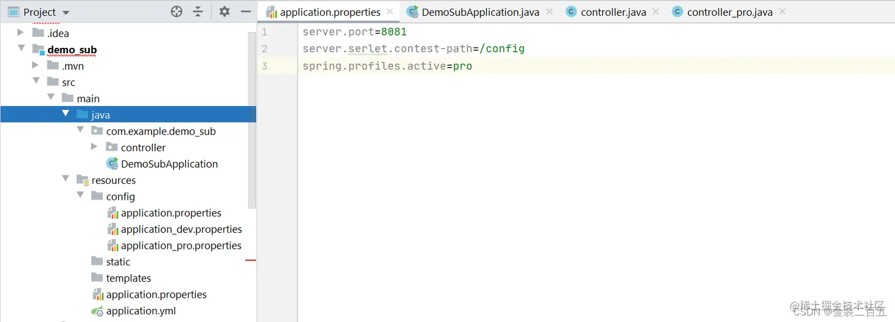
Task: Switch to the DemoSubApplication.java tab
Action: 480,12
